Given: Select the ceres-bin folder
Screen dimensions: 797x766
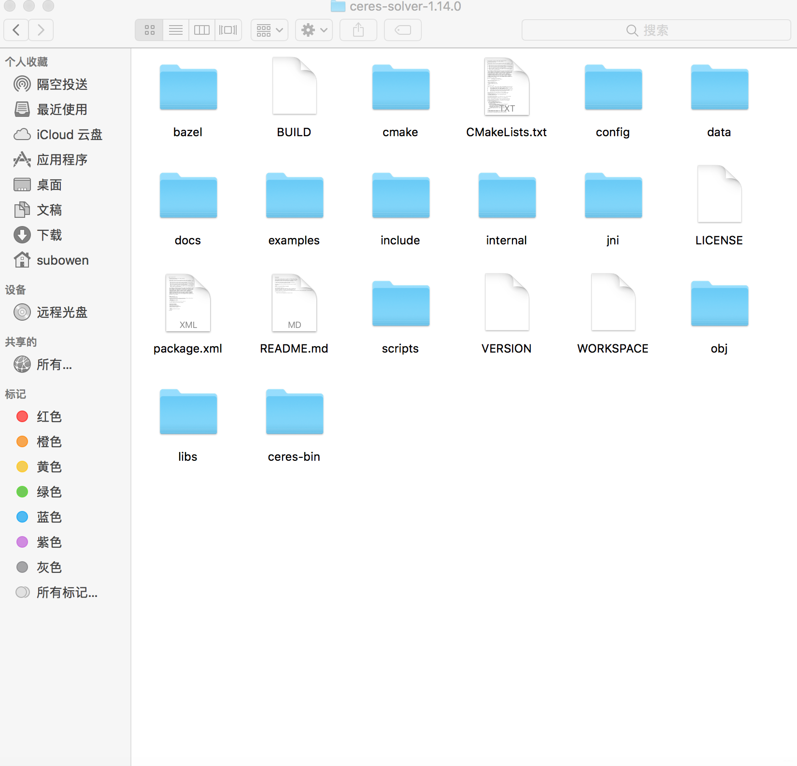Looking at the screenshot, I should [x=294, y=412].
